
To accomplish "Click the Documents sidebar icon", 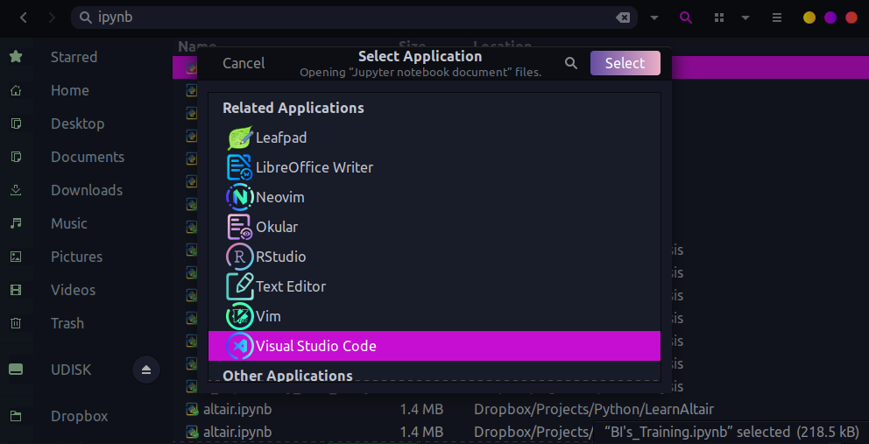I will coord(16,157).
